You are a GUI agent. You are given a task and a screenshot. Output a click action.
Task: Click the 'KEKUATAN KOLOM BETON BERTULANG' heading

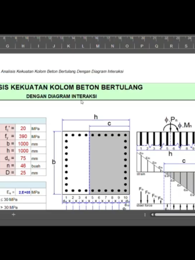click(x=77, y=87)
